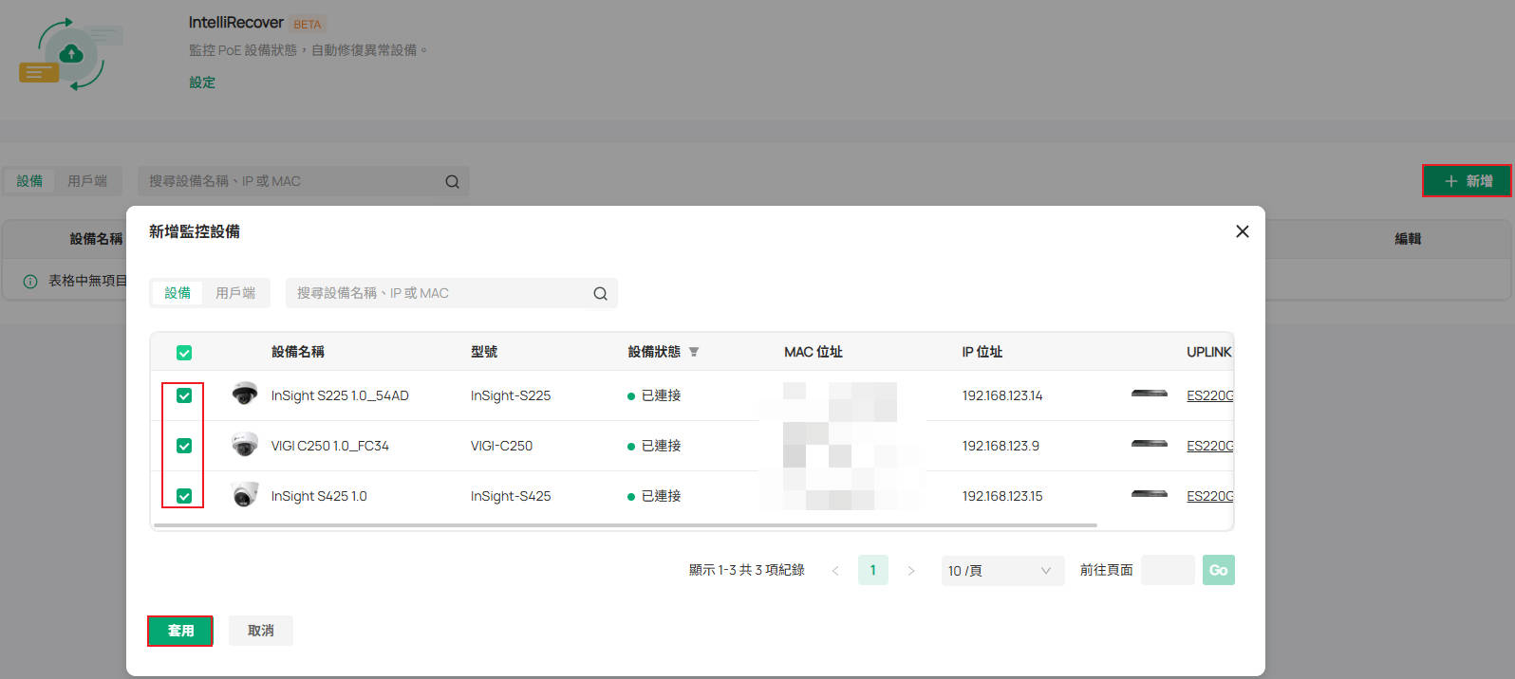Click the InSight S225 camera icon
Screen dimensions: 1515x679
[x=245, y=395]
